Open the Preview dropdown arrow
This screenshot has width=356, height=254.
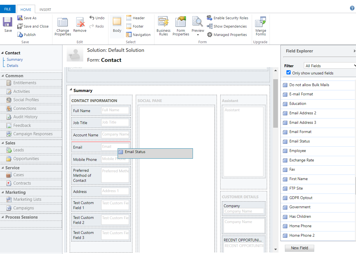coord(198,35)
